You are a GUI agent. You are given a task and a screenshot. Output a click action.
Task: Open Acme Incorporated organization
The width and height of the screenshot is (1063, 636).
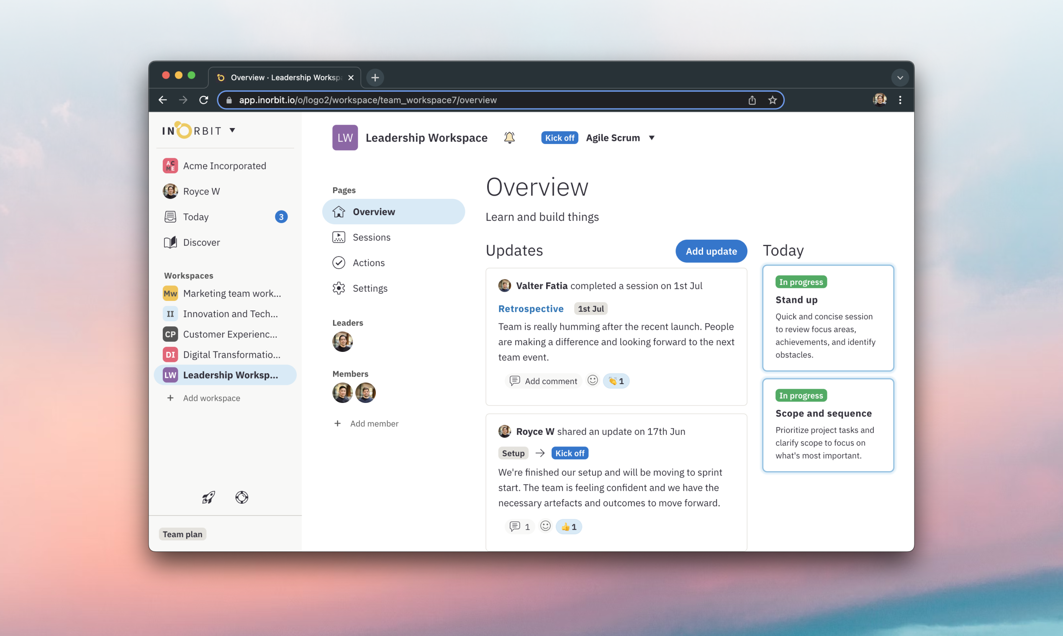click(214, 166)
